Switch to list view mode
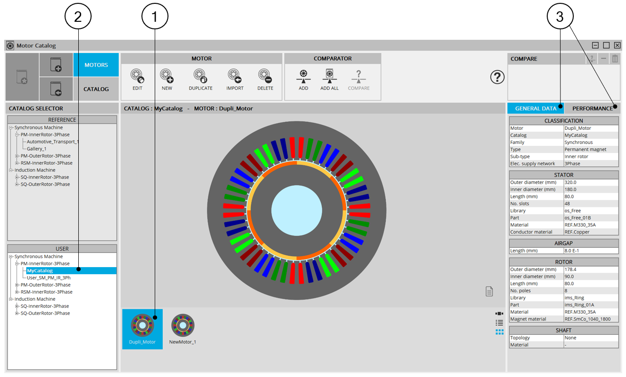This screenshot has height=377, width=626. [x=499, y=323]
